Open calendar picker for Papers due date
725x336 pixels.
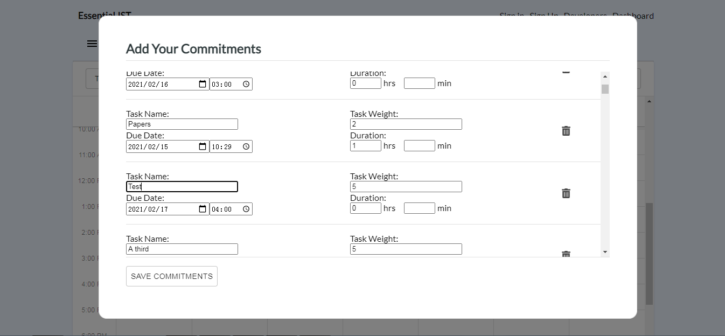pyautogui.click(x=203, y=146)
